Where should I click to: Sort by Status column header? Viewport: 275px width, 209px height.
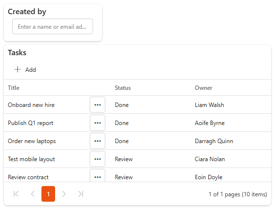(x=123, y=88)
